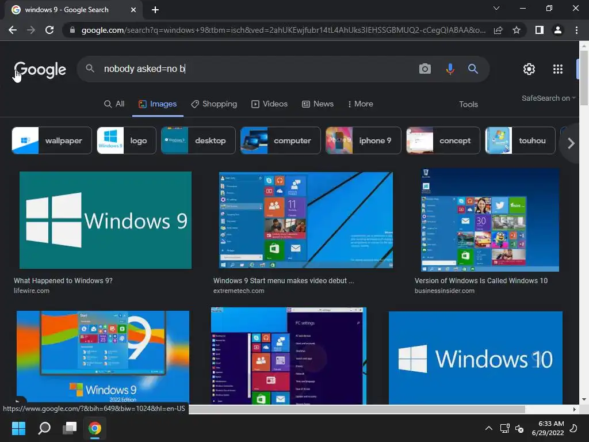Go forward in browser history
Viewport: 589px width, 442px height.
(x=31, y=30)
